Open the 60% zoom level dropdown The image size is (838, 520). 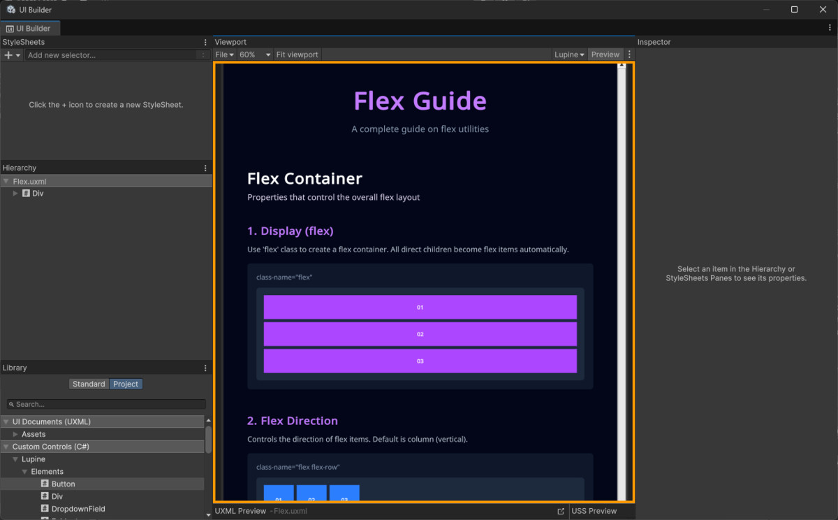point(255,54)
